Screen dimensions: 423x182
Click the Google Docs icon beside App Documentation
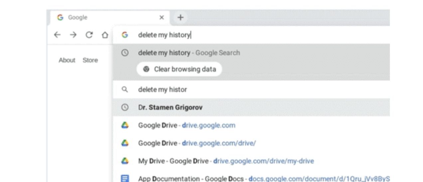tap(125, 178)
